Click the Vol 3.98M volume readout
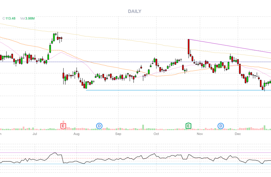 click(28, 18)
